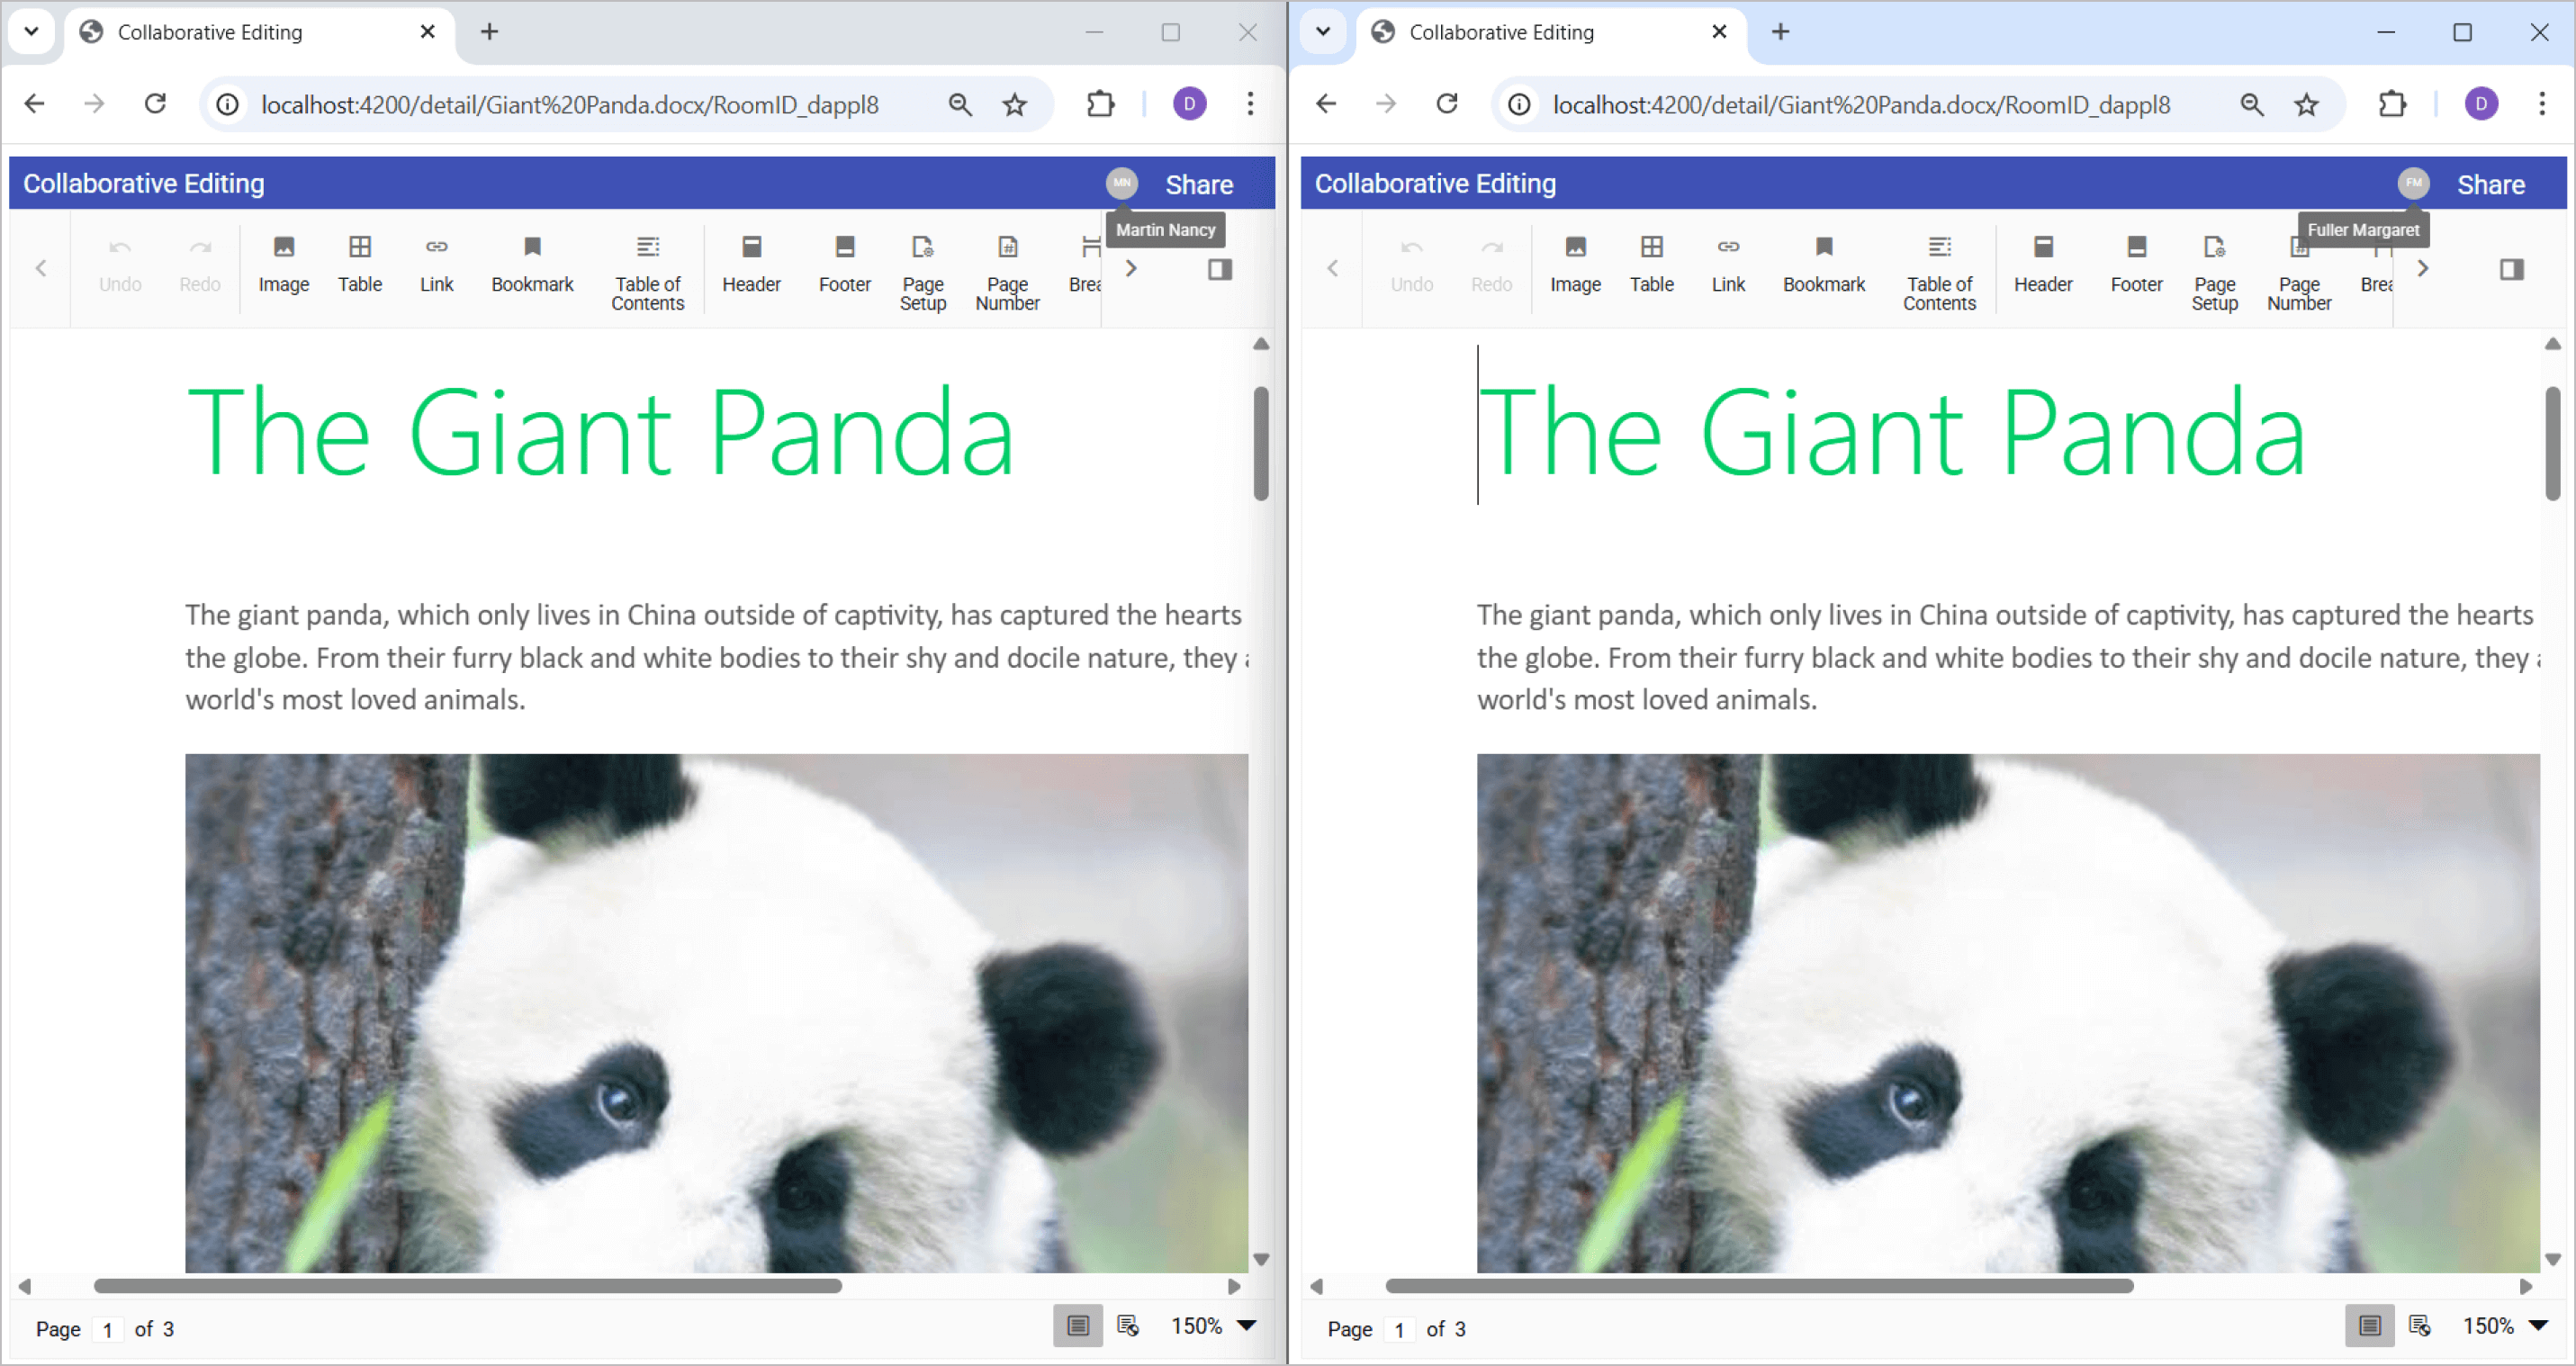Toggle properties pane in right editor
2576x1366 pixels.
[x=2511, y=269]
